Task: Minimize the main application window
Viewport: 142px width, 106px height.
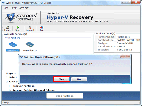Action: pyautogui.click(x=124, y=2)
